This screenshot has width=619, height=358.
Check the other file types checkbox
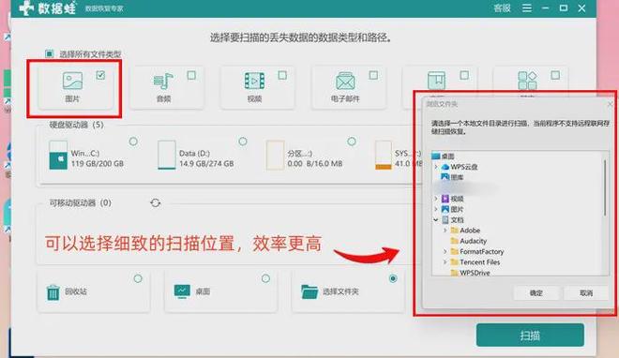[555, 75]
